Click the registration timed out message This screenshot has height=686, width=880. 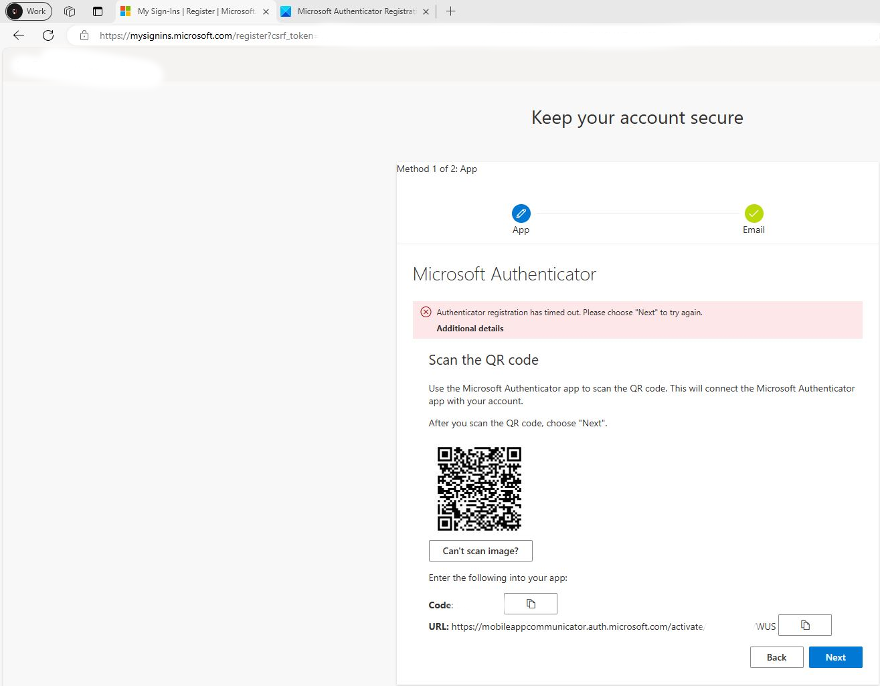pos(569,313)
